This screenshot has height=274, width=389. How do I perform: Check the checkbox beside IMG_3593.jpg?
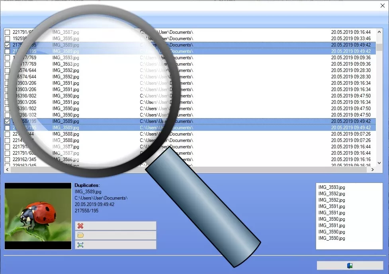7,58
